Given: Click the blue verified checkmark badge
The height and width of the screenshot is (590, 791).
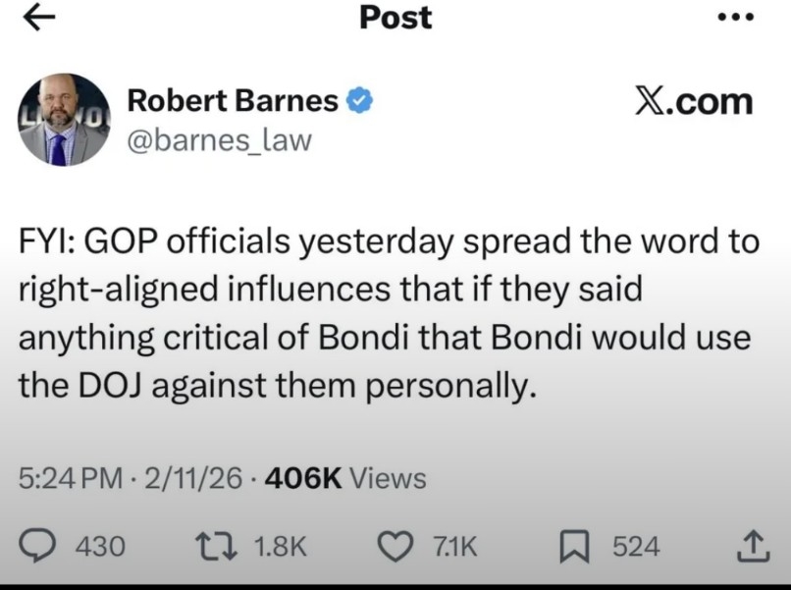Looking at the screenshot, I should click(x=360, y=101).
